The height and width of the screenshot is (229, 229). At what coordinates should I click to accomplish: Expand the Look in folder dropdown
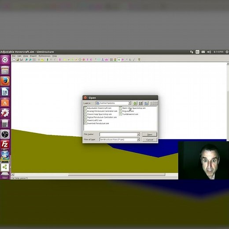coord(129,103)
